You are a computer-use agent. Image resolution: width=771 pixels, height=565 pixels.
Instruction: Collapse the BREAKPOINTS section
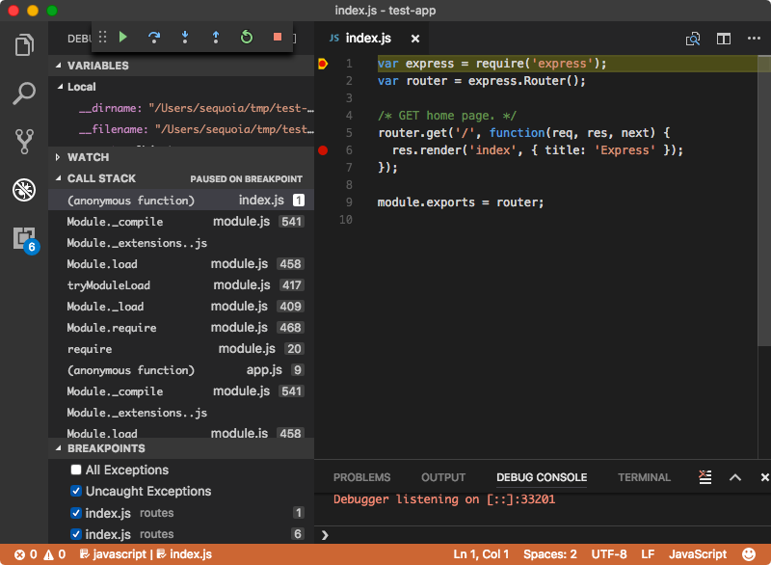[x=181, y=448]
